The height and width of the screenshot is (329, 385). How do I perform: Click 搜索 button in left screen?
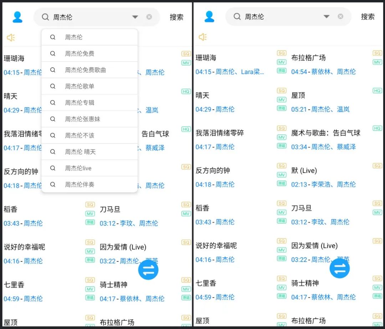click(x=176, y=17)
